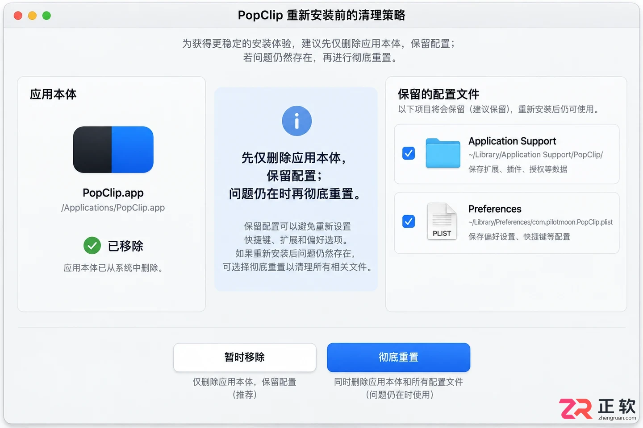Click 仅删除应用本体，保留配置 caption
Image resolution: width=643 pixels, height=428 pixels.
point(244,382)
